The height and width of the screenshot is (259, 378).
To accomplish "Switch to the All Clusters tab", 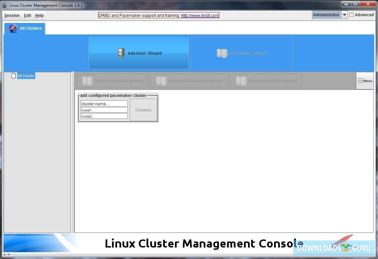I will pyautogui.click(x=30, y=28).
